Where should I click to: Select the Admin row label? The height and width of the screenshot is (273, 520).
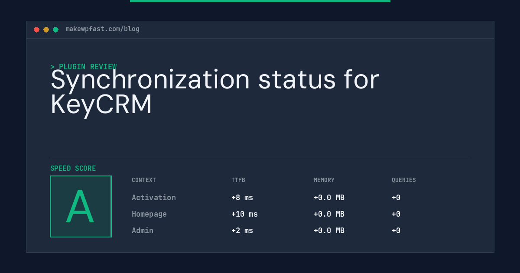143,231
